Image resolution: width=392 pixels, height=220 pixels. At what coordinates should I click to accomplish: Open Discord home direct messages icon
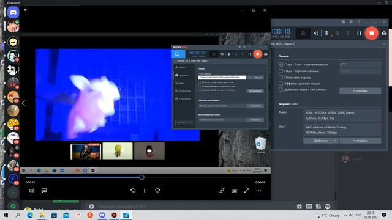pyautogui.click(x=13, y=12)
